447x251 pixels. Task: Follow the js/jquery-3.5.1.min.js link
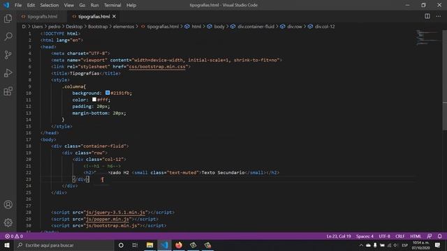[117, 212]
